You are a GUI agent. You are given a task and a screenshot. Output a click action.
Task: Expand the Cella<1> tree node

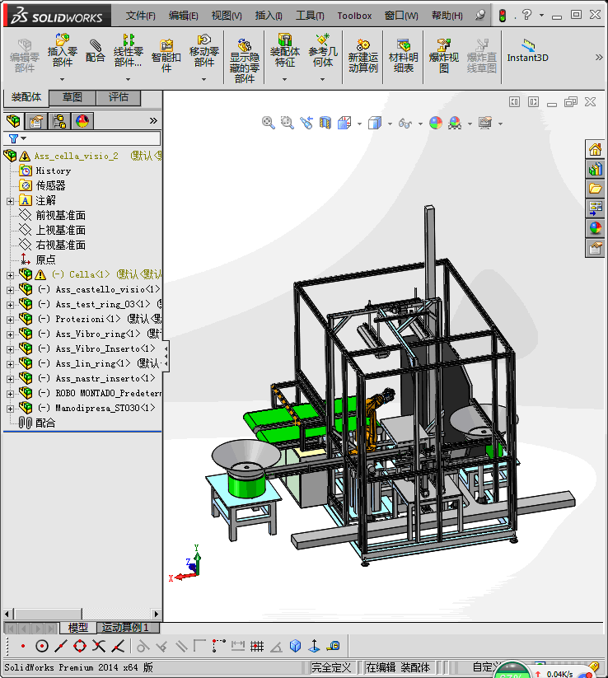(x=10, y=275)
